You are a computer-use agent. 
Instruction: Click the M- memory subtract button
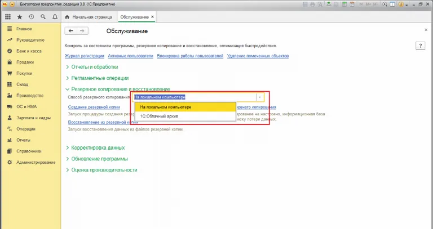click(x=375, y=5)
